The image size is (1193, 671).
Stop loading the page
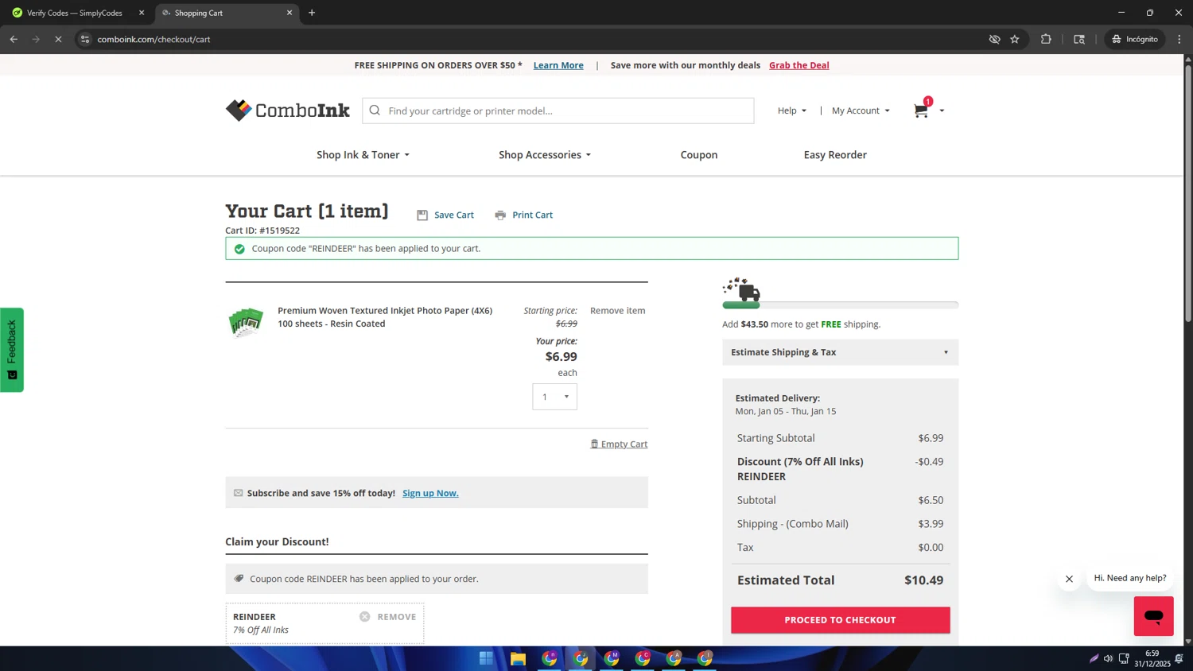point(58,39)
